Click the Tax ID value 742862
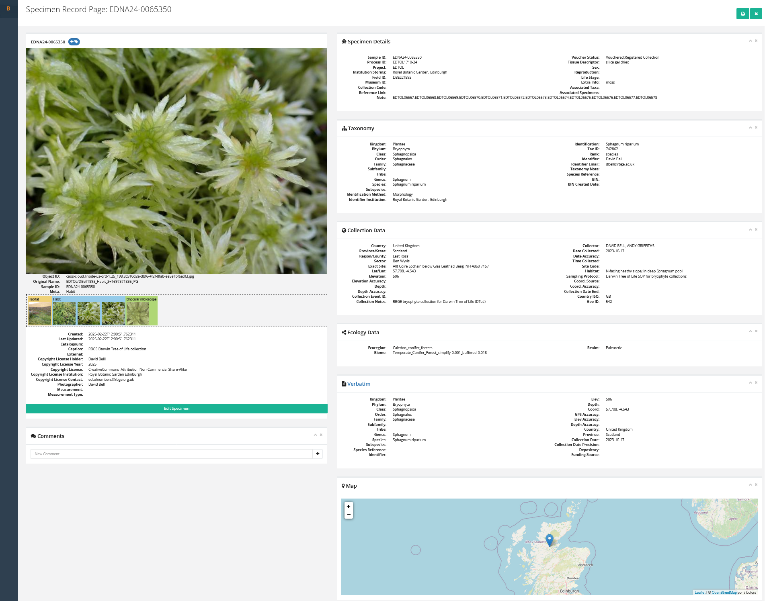Screen dimensions: 765x601 [612, 149]
